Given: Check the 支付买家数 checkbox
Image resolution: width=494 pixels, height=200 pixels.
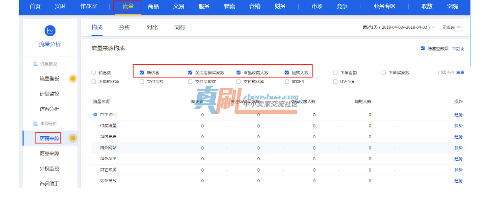Looking at the screenshot, I should [x=190, y=81].
